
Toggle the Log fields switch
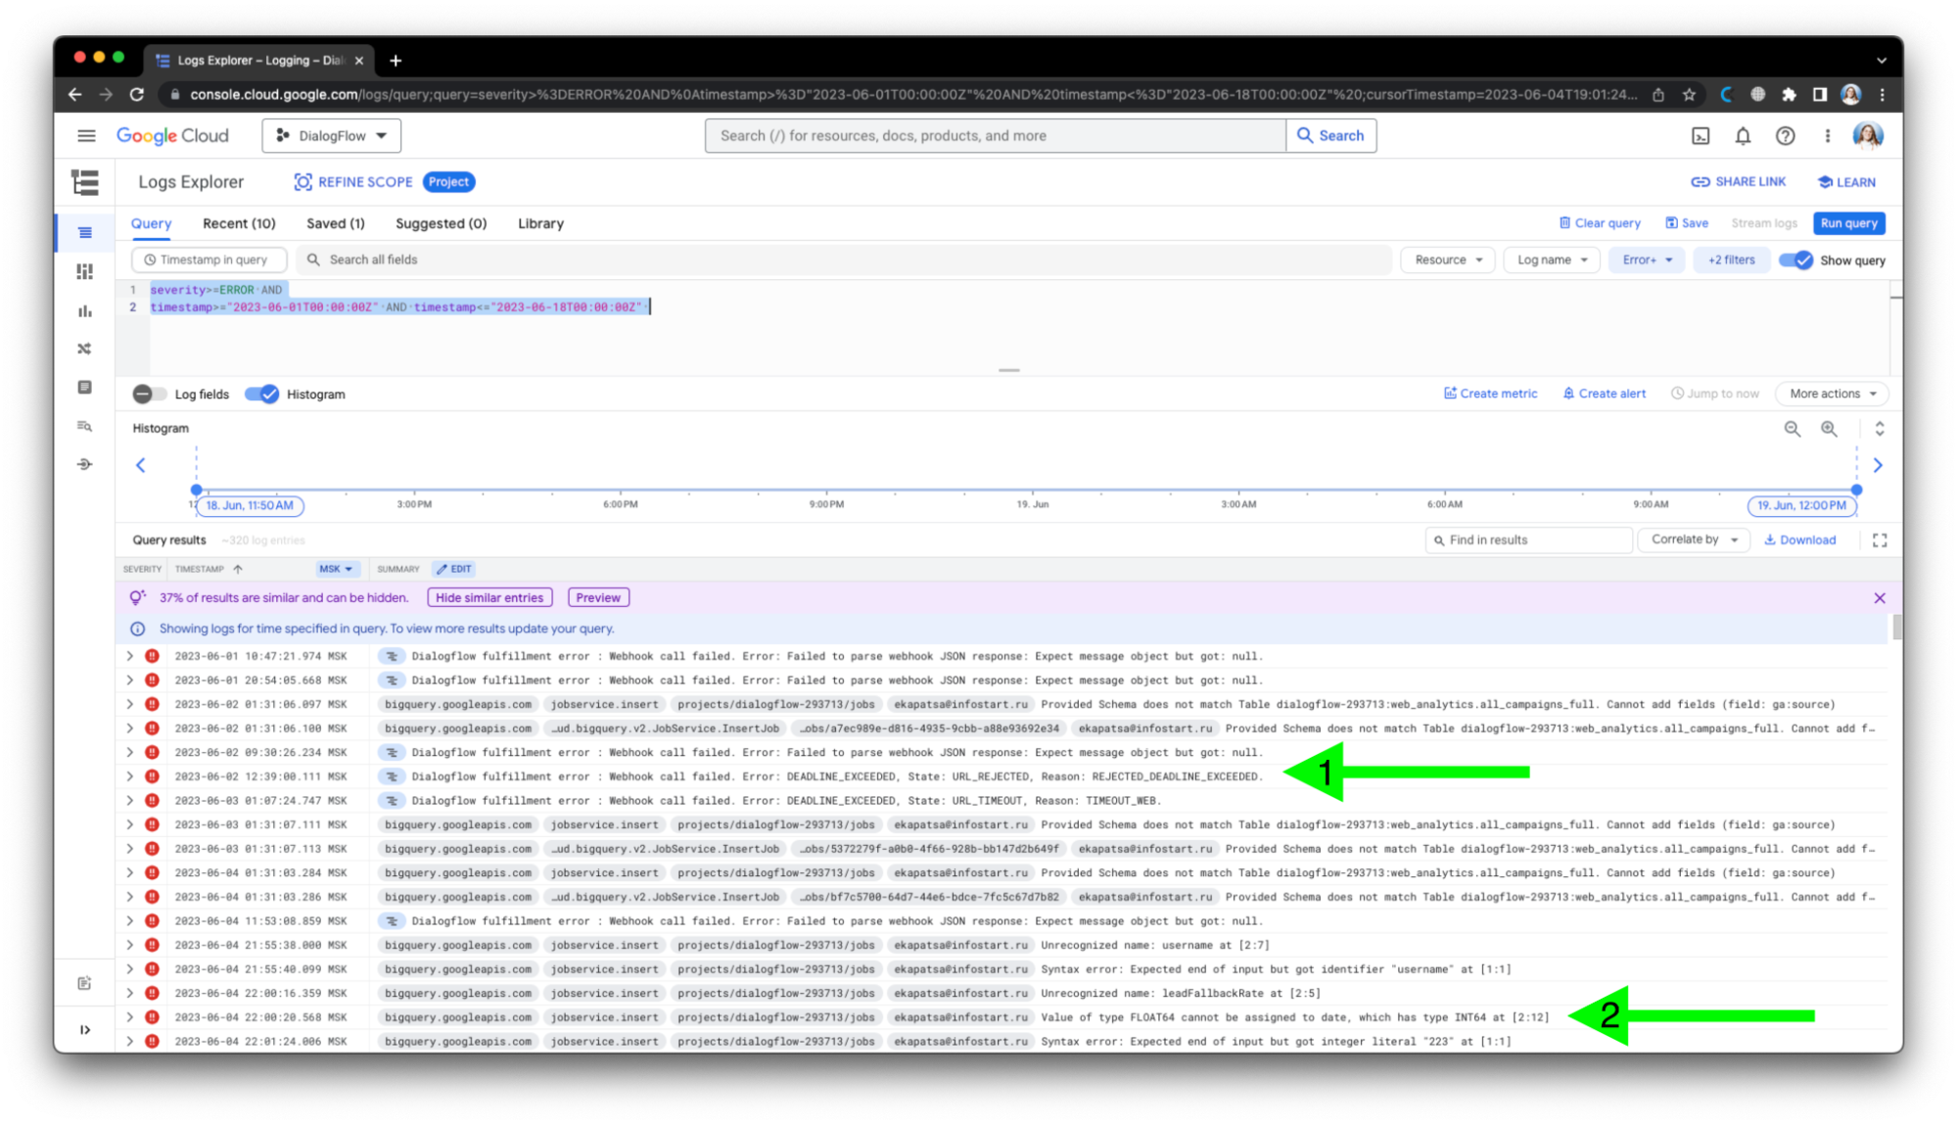point(149,395)
